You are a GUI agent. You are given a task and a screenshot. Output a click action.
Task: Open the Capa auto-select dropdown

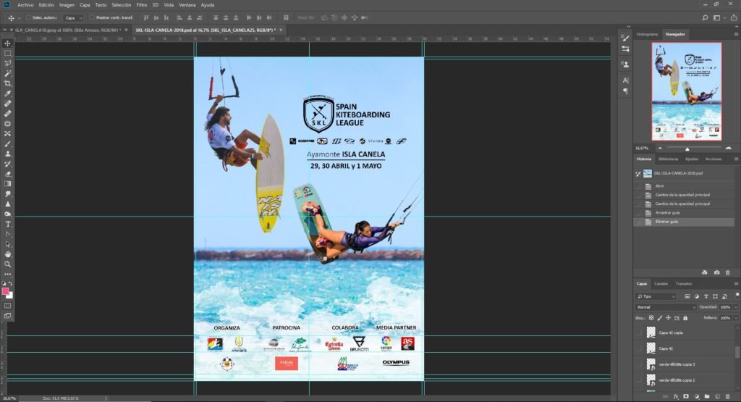[73, 18]
